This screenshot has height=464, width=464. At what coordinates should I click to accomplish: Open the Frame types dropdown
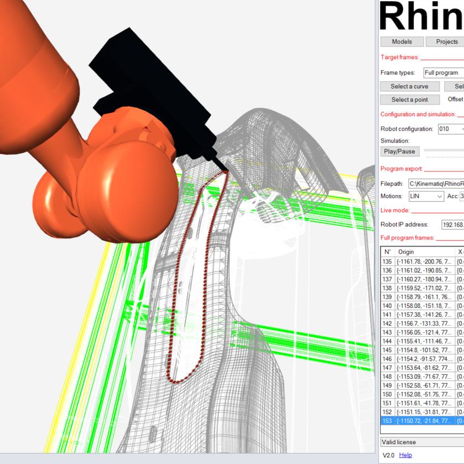point(442,73)
